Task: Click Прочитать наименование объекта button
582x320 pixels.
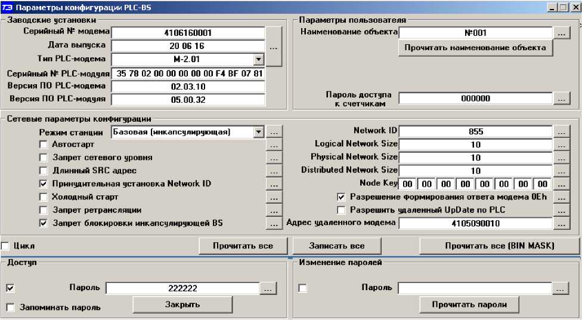Action: point(475,48)
